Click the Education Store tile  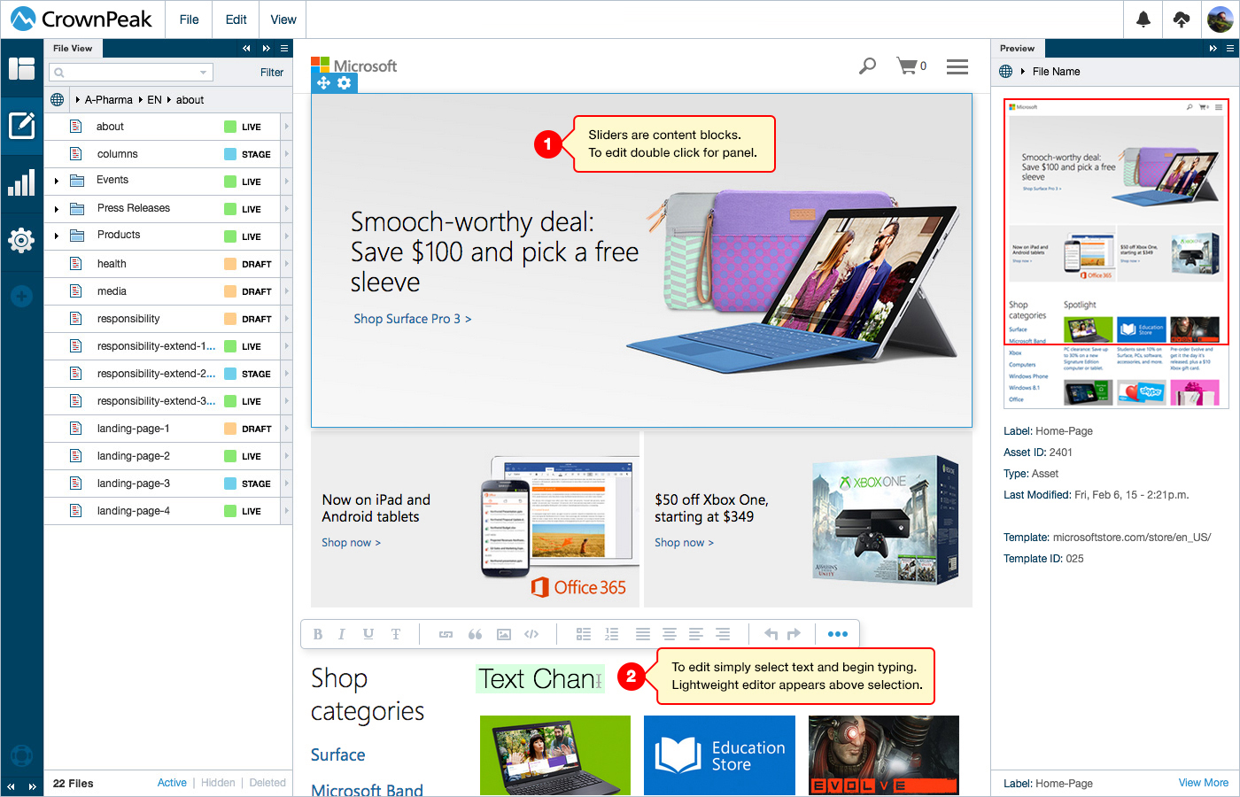720,755
